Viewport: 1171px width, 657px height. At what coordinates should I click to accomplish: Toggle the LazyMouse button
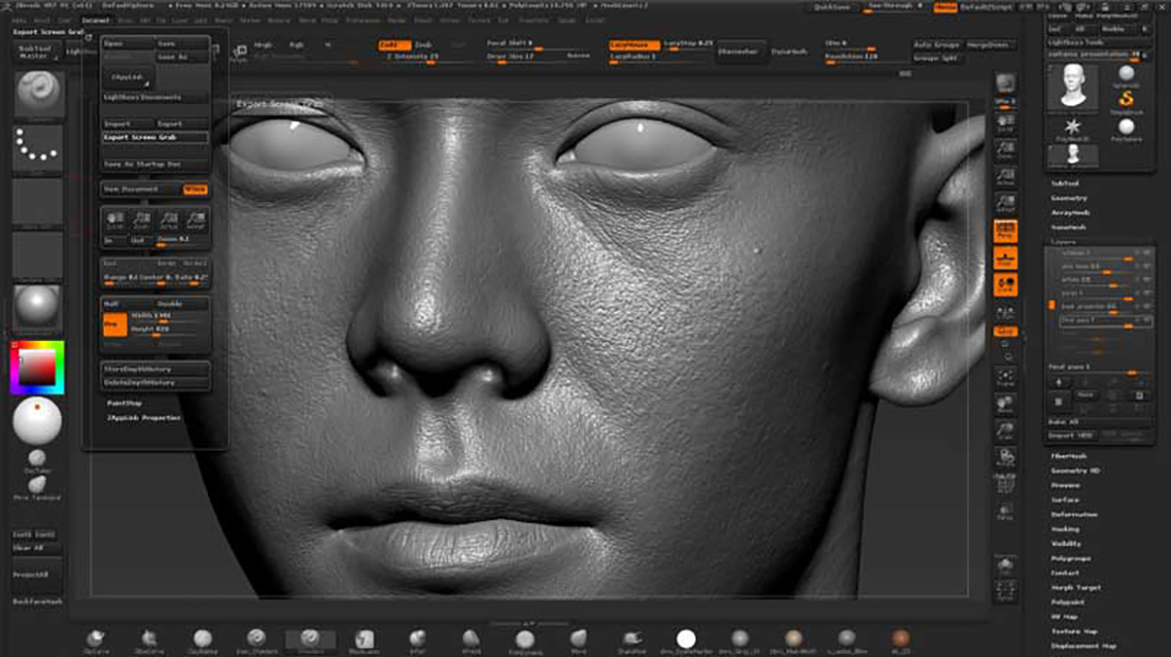[634, 45]
